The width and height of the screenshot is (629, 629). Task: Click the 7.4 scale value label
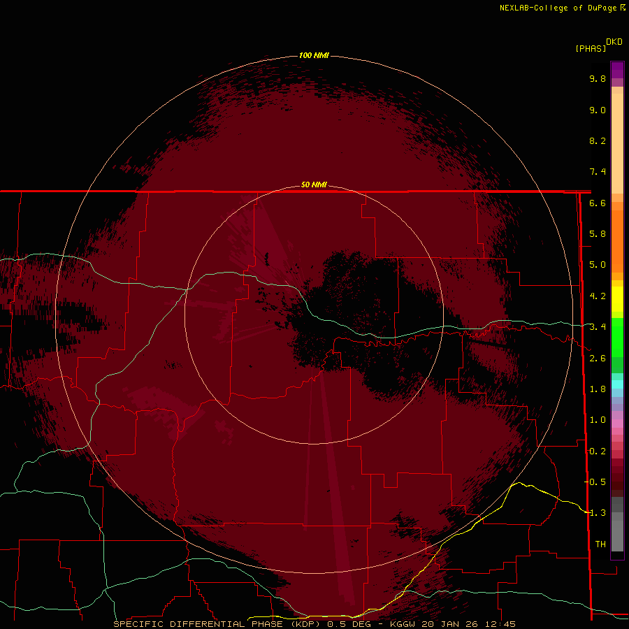point(598,172)
